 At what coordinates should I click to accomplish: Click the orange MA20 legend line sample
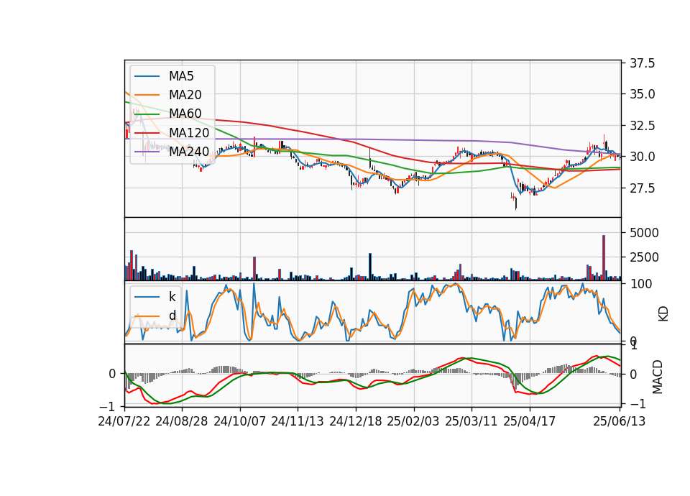click(147, 95)
